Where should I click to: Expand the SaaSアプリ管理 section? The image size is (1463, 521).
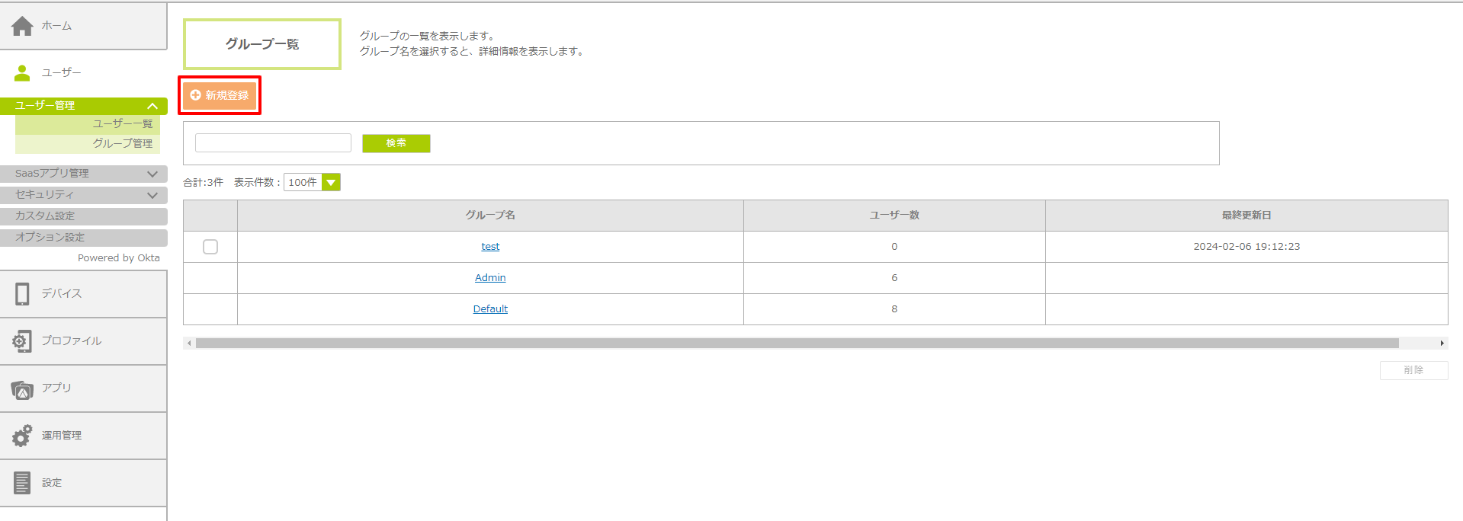click(152, 174)
